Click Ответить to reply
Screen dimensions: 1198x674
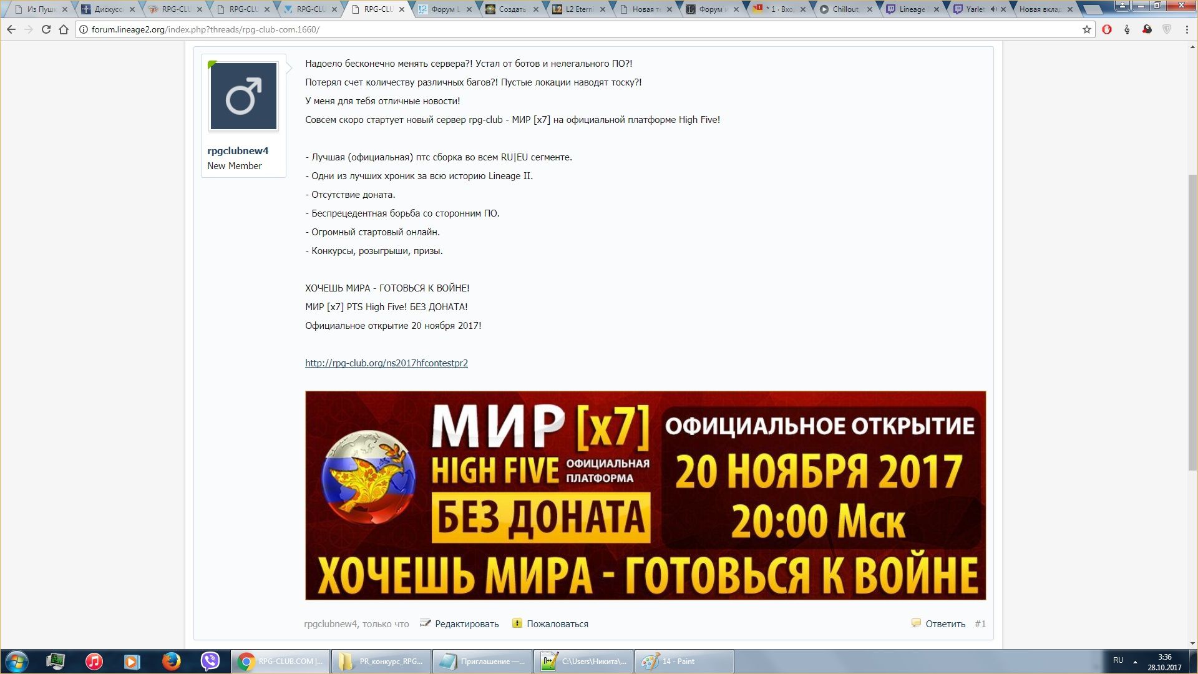pos(945,624)
